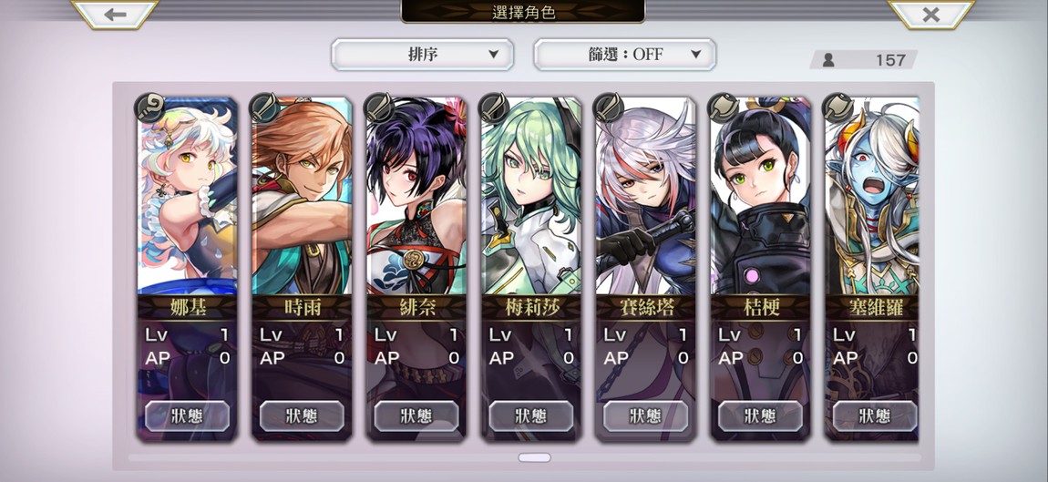This screenshot has width=1048, height=482.
Task: Open the 篩選：OFF filter dropdown
Action: pyautogui.click(x=625, y=54)
